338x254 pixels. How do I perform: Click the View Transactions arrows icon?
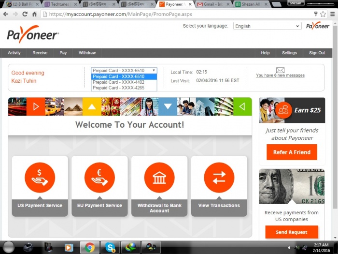(x=219, y=178)
